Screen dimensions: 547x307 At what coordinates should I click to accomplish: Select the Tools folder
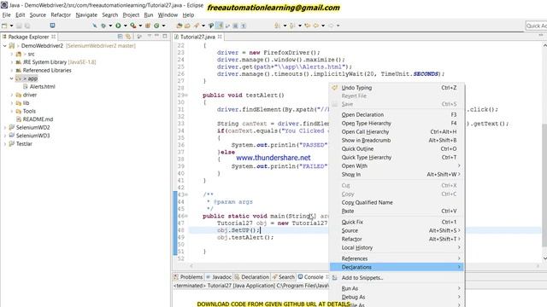click(x=29, y=111)
